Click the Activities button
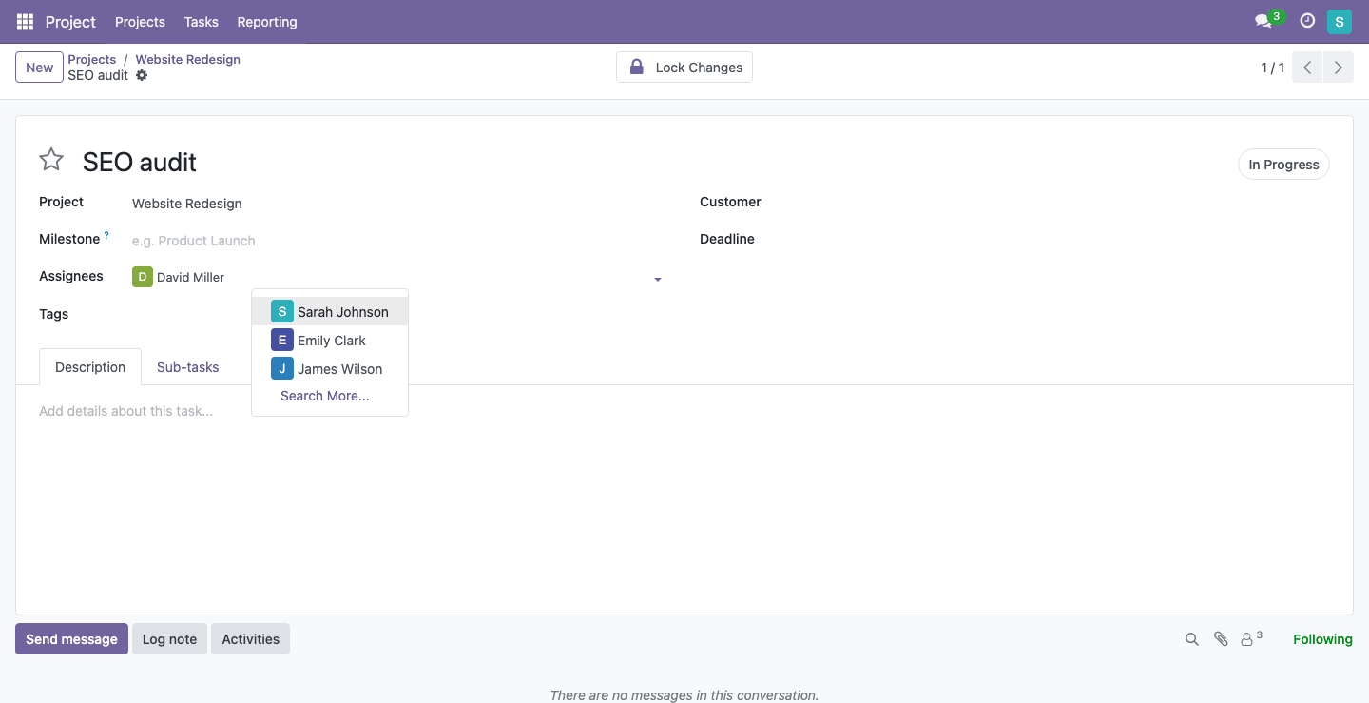 (x=251, y=639)
